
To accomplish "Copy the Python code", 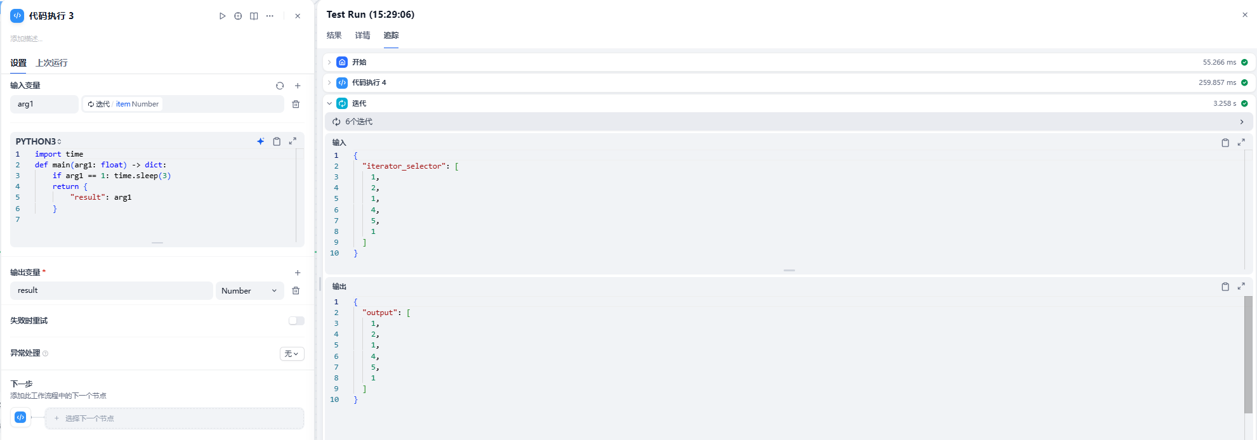I will [277, 141].
